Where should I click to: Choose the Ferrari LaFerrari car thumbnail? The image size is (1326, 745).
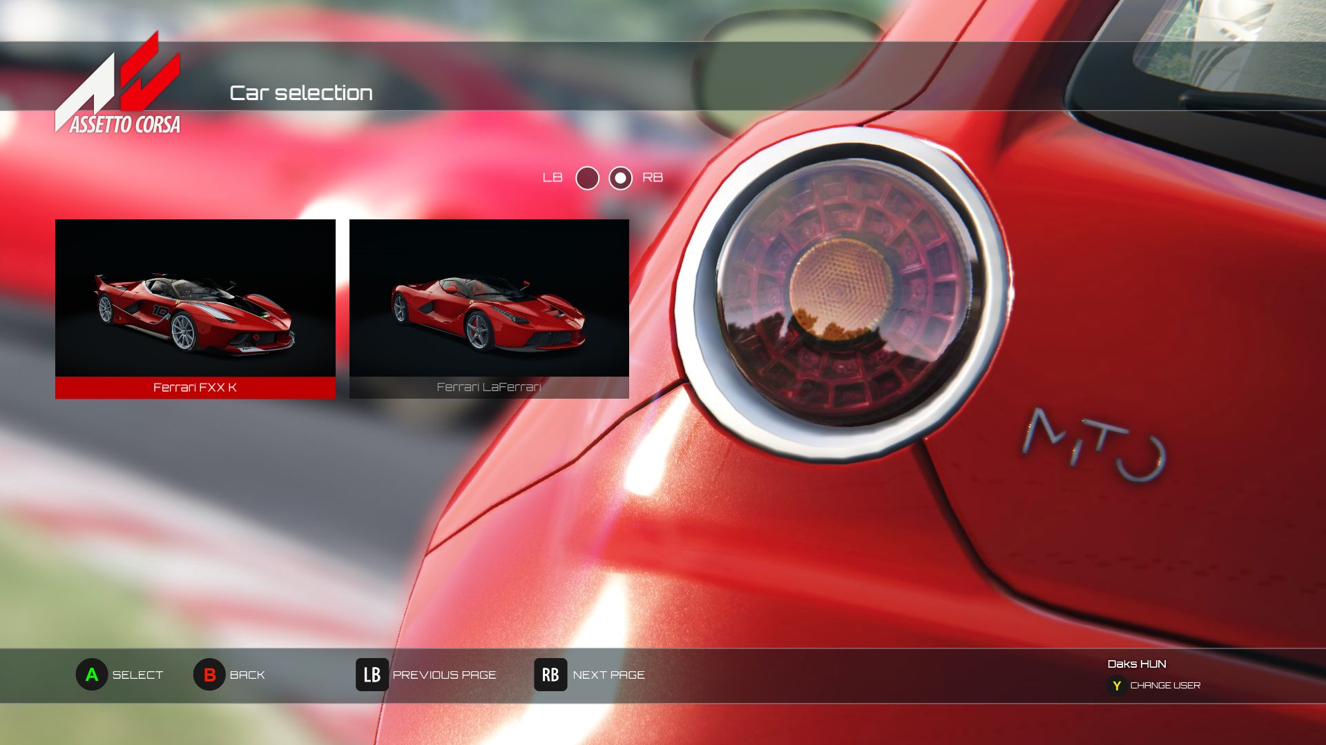489,298
